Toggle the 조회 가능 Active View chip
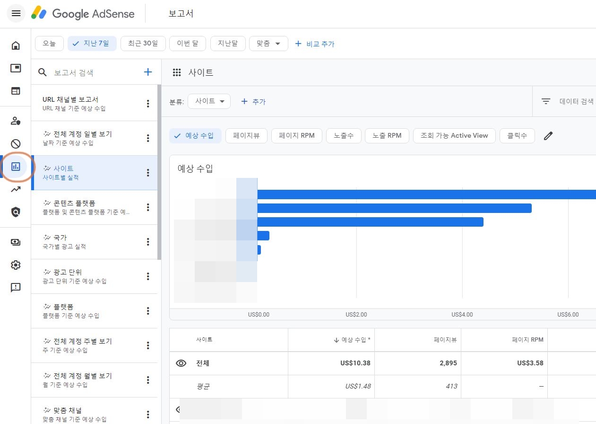The image size is (596, 424). click(x=454, y=136)
